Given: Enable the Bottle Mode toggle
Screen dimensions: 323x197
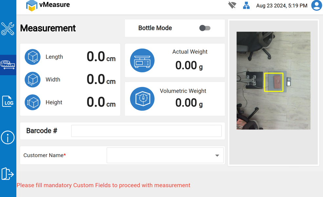Looking at the screenshot, I should point(205,28).
